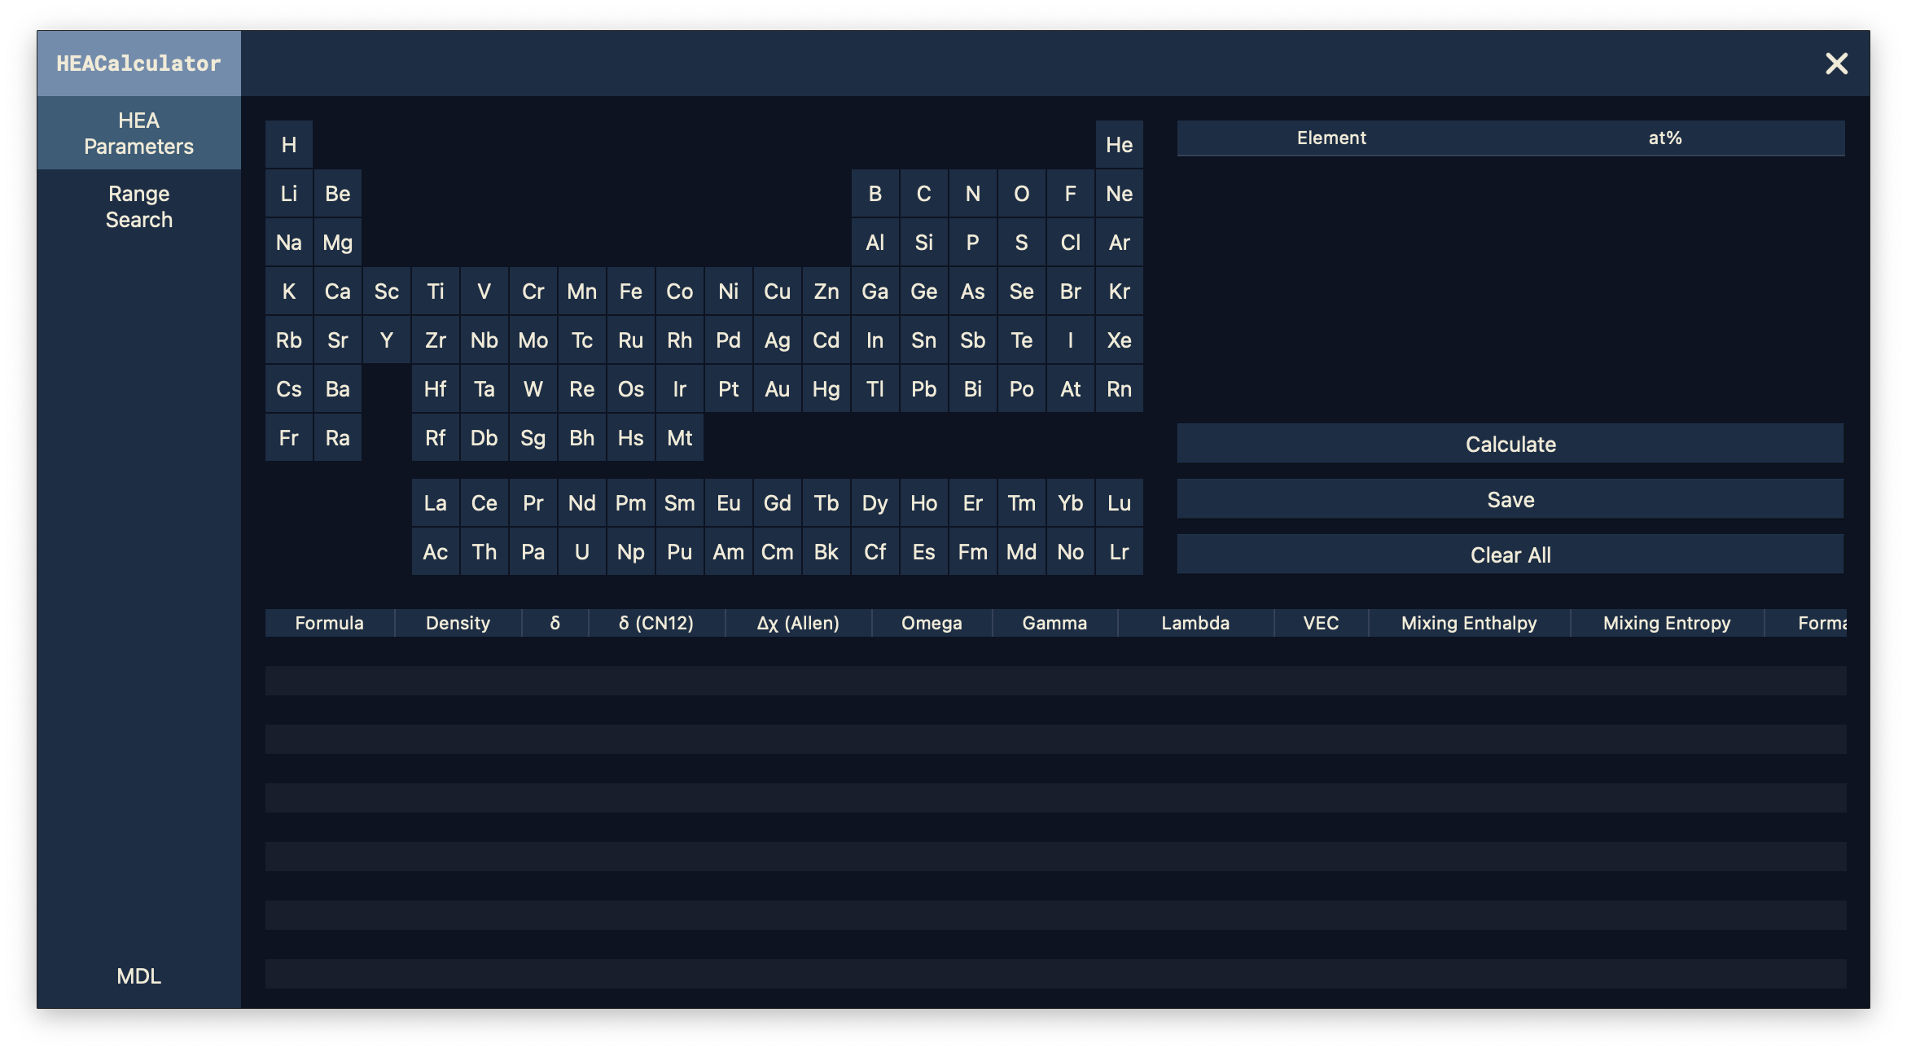Click the Calculate button

(x=1510, y=444)
